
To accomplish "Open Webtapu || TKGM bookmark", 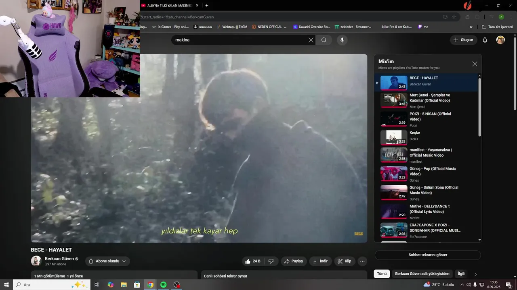I will pyautogui.click(x=232, y=27).
